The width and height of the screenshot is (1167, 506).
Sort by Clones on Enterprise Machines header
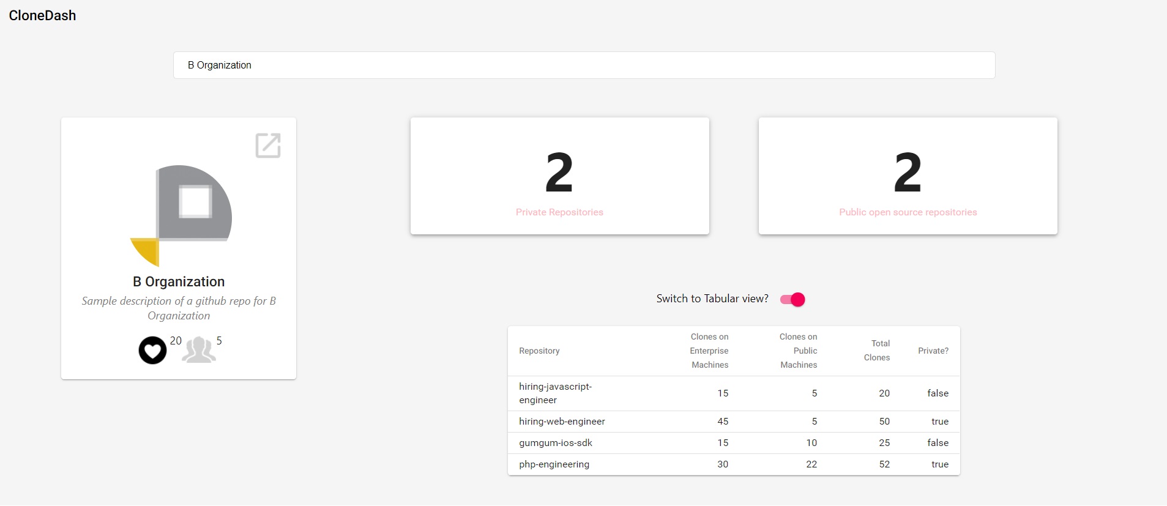pos(709,351)
